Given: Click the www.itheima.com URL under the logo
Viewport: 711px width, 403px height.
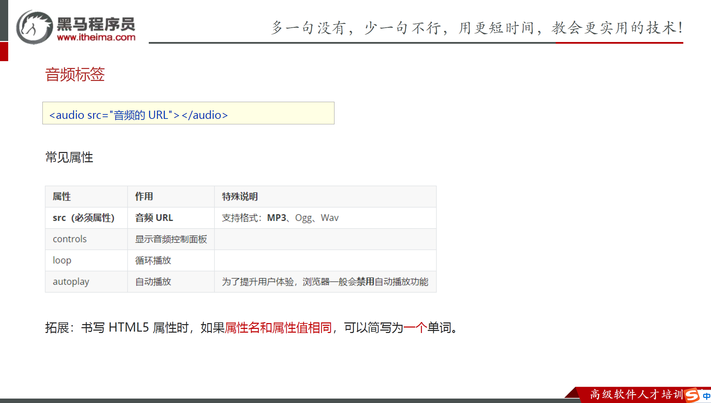Looking at the screenshot, I should (96, 37).
